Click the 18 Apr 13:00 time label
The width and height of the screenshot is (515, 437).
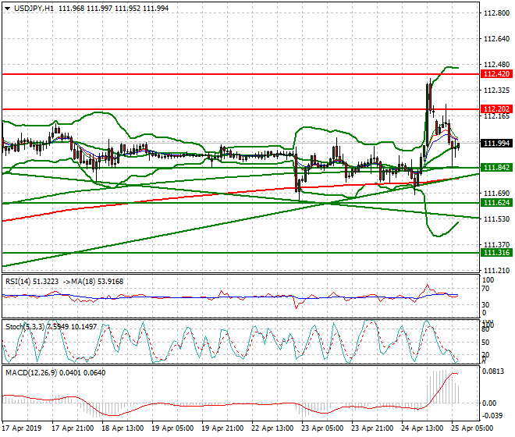coord(123,428)
